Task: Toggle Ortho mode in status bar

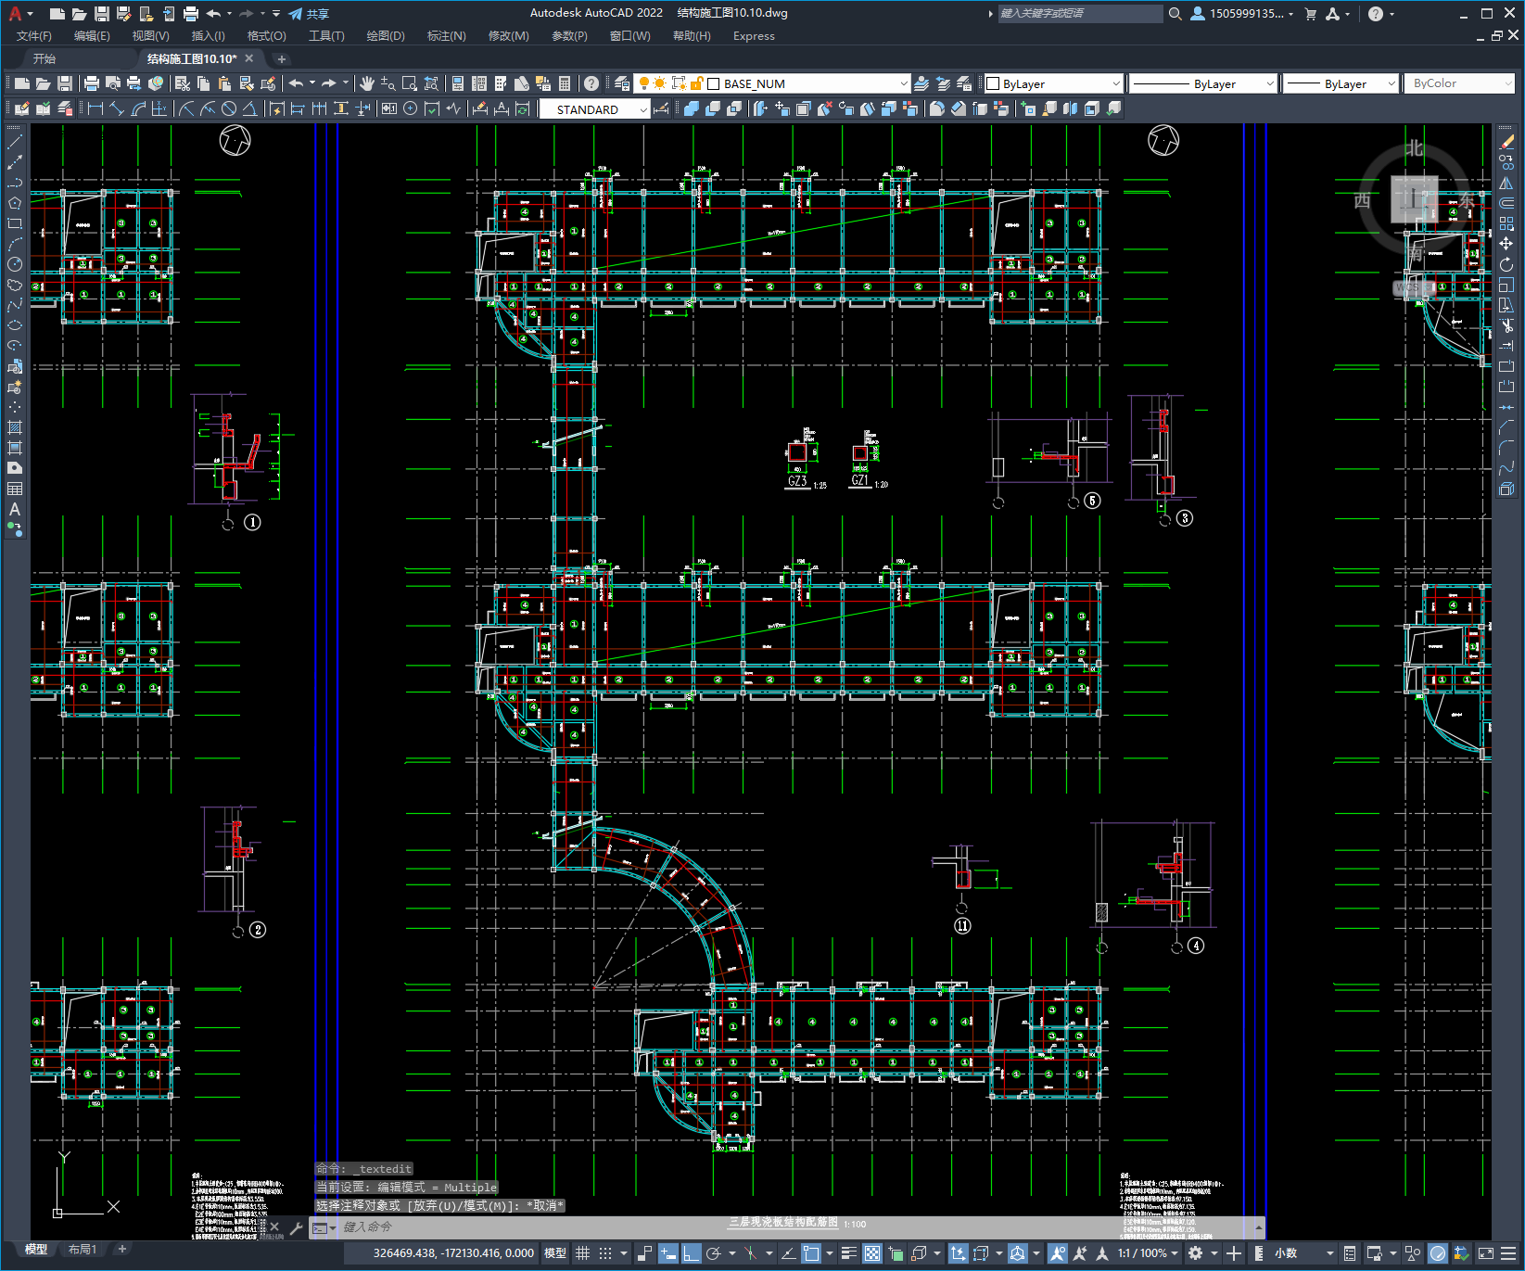Action: 692,1253
